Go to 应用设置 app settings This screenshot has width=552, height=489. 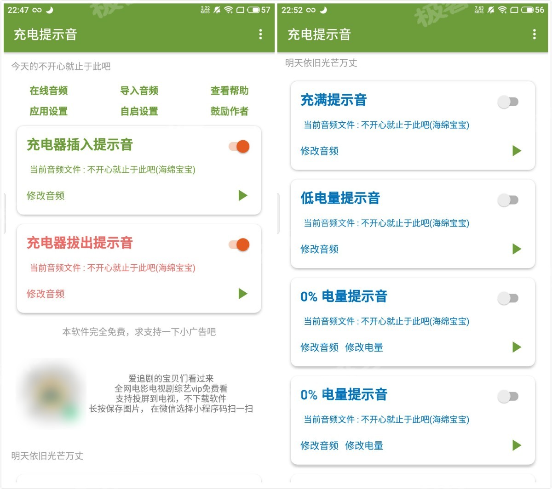click(49, 111)
